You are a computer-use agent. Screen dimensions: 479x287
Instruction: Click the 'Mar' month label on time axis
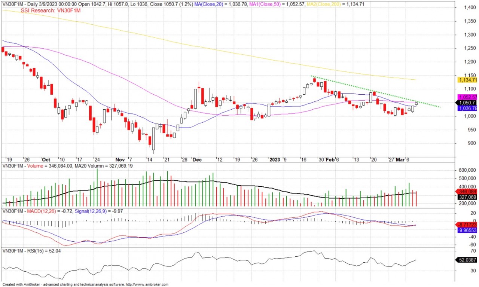coord(401,159)
